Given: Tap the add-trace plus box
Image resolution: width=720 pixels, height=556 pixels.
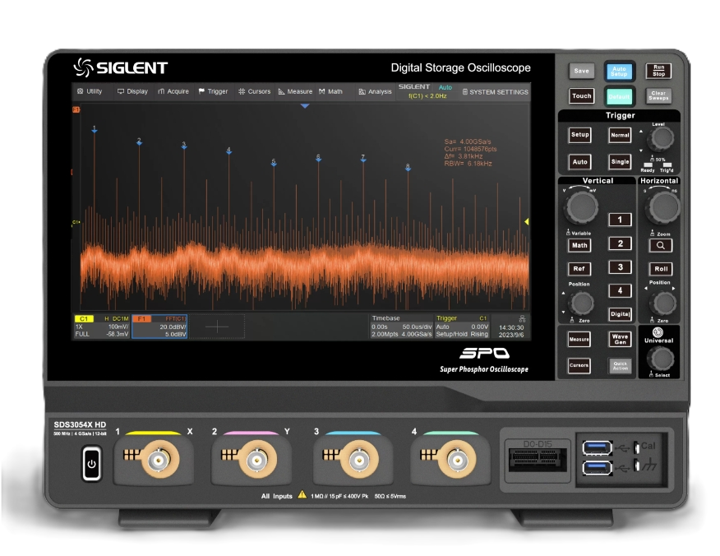Looking at the screenshot, I should pyautogui.click(x=217, y=327).
